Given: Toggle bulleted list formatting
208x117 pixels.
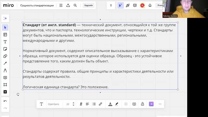Looking at the screenshot, I should (x=94, y=104).
